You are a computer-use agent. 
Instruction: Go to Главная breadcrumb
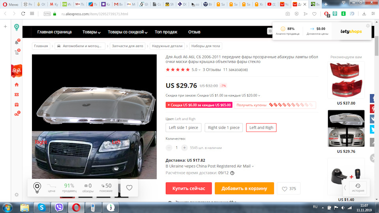click(x=41, y=46)
